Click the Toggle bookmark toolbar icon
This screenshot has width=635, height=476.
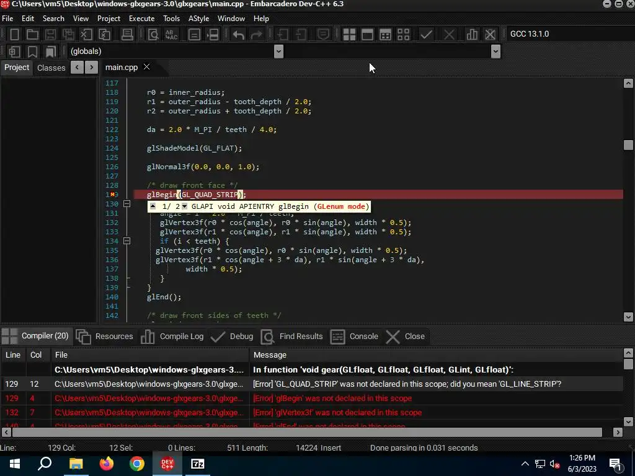32,51
